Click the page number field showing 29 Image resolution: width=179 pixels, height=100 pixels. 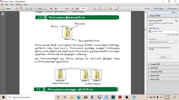pyautogui.click(x=61, y=9)
